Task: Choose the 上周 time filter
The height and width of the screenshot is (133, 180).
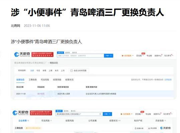Action: 50,70
